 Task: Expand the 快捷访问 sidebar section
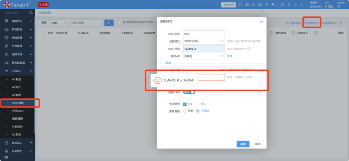tap(31, 21)
